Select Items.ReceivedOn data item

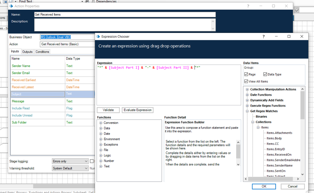279,155
